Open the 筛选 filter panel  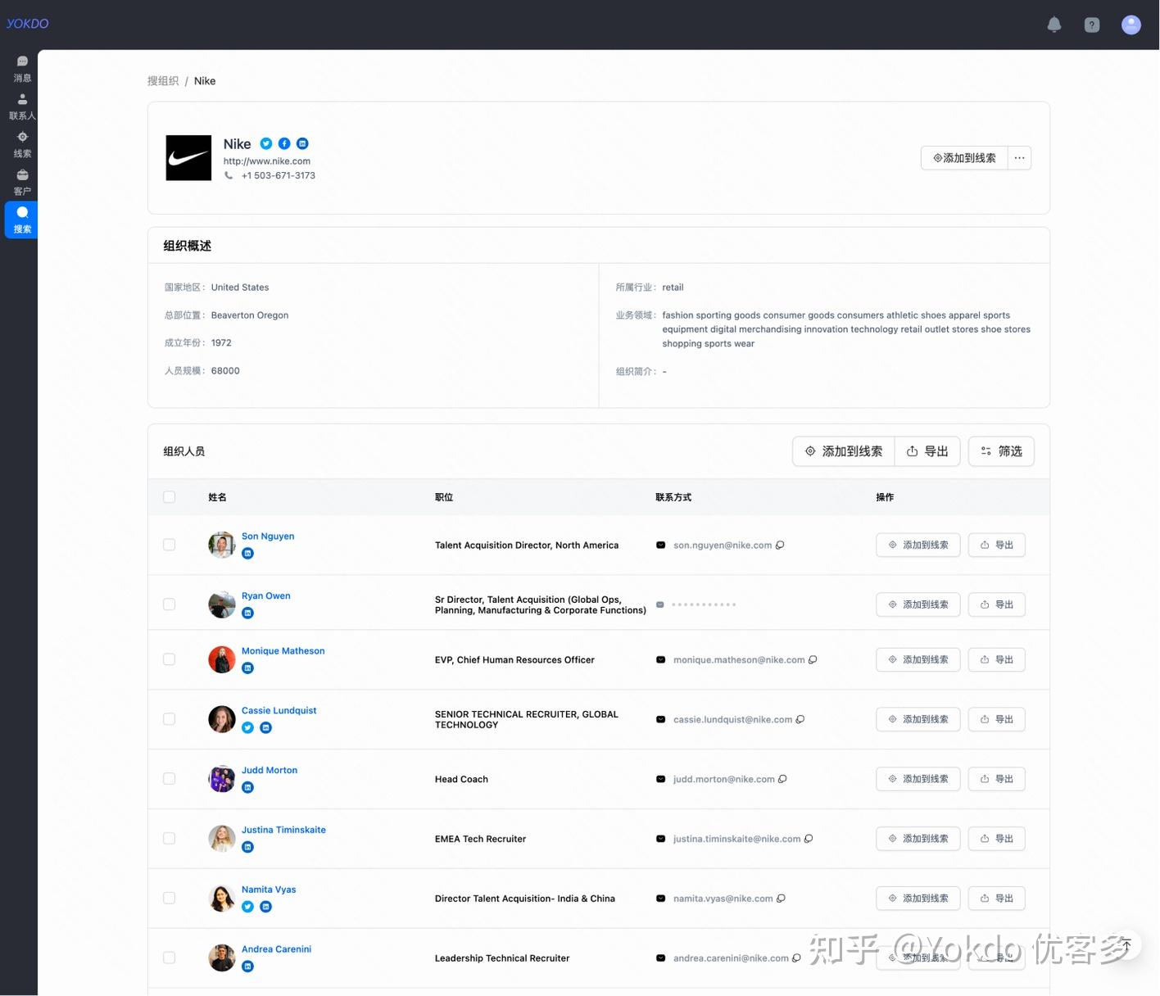coord(1001,451)
